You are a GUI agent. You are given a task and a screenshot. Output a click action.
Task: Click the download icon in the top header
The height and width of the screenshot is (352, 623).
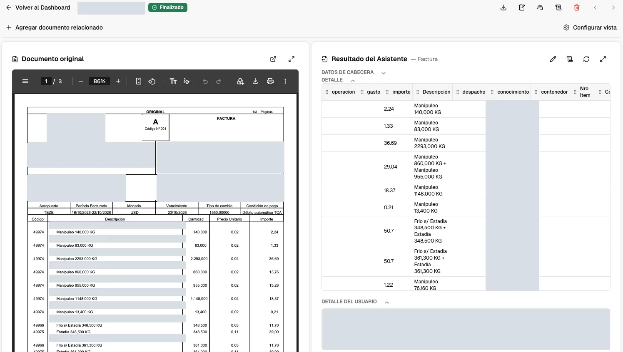click(503, 7)
